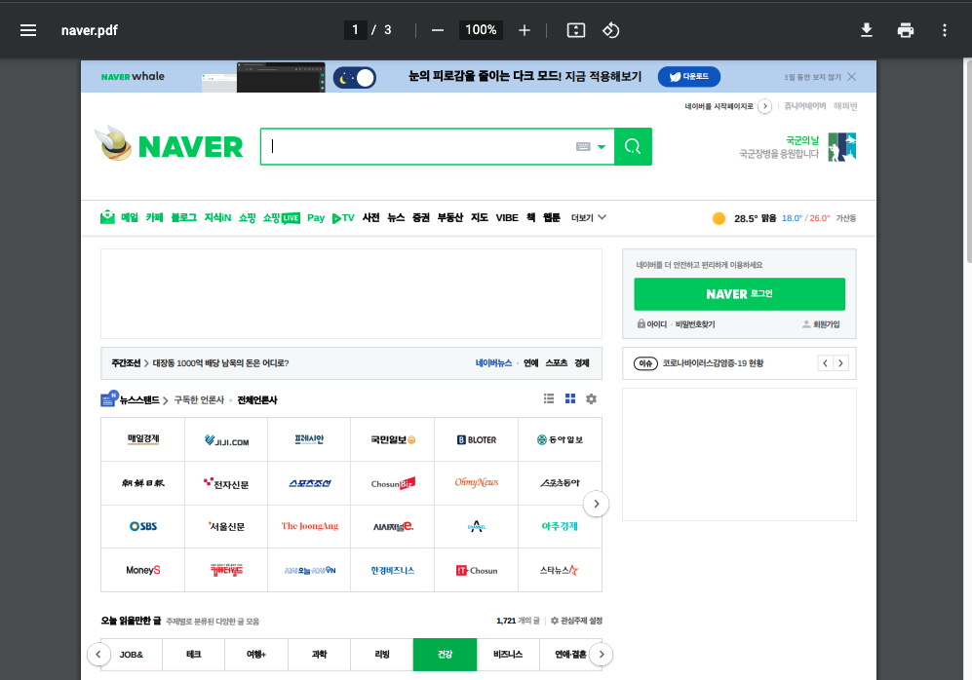The image size is (972, 680).
Task: Click the green search magnifier button
Action: (x=633, y=146)
